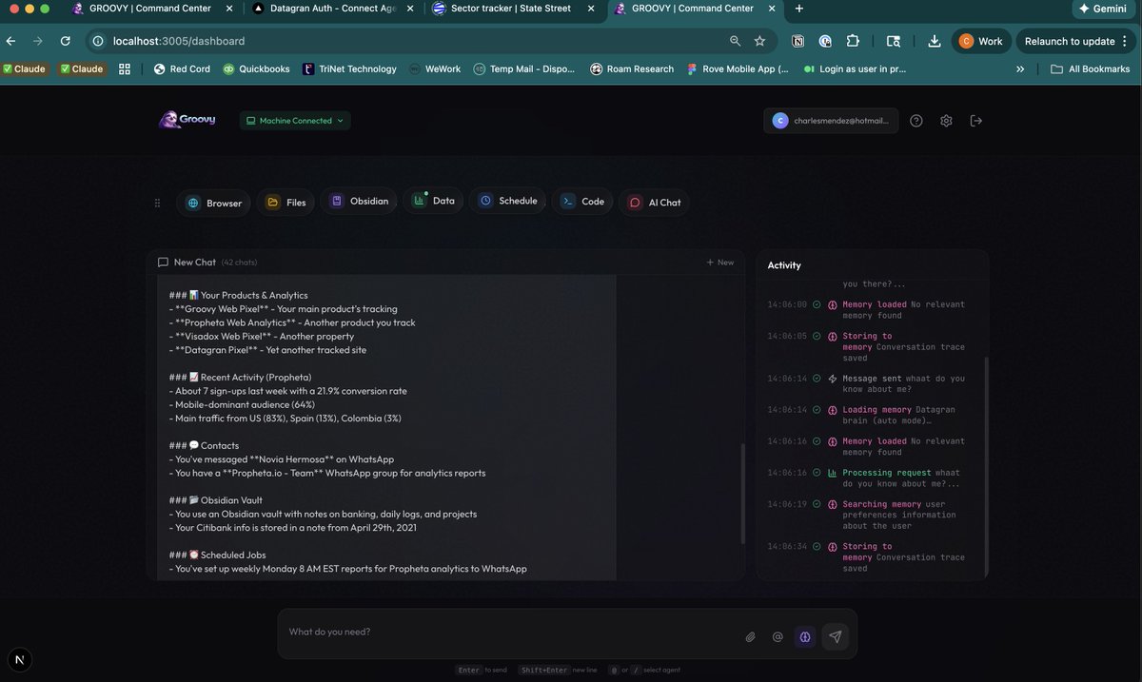Click the 42 chats count
This screenshot has width=1142, height=682.
pos(239,263)
